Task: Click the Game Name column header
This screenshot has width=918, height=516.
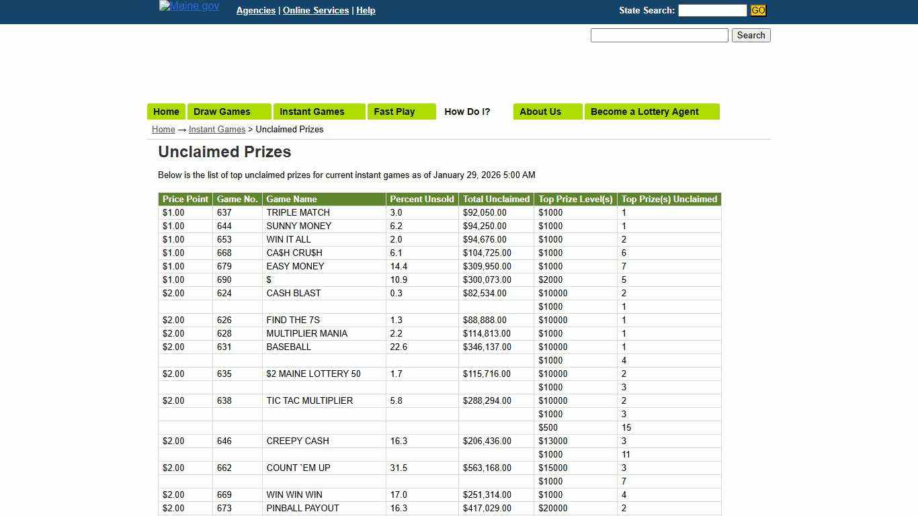Action: [291, 200]
